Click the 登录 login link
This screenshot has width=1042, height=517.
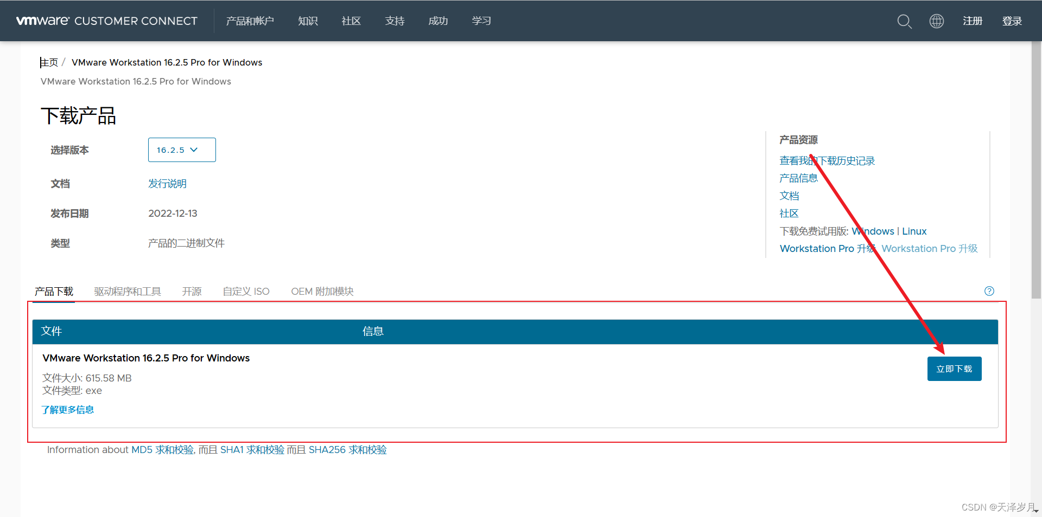[x=1012, y=21]
